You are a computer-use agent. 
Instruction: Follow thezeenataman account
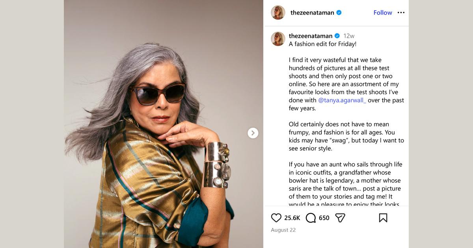point(383,13)
